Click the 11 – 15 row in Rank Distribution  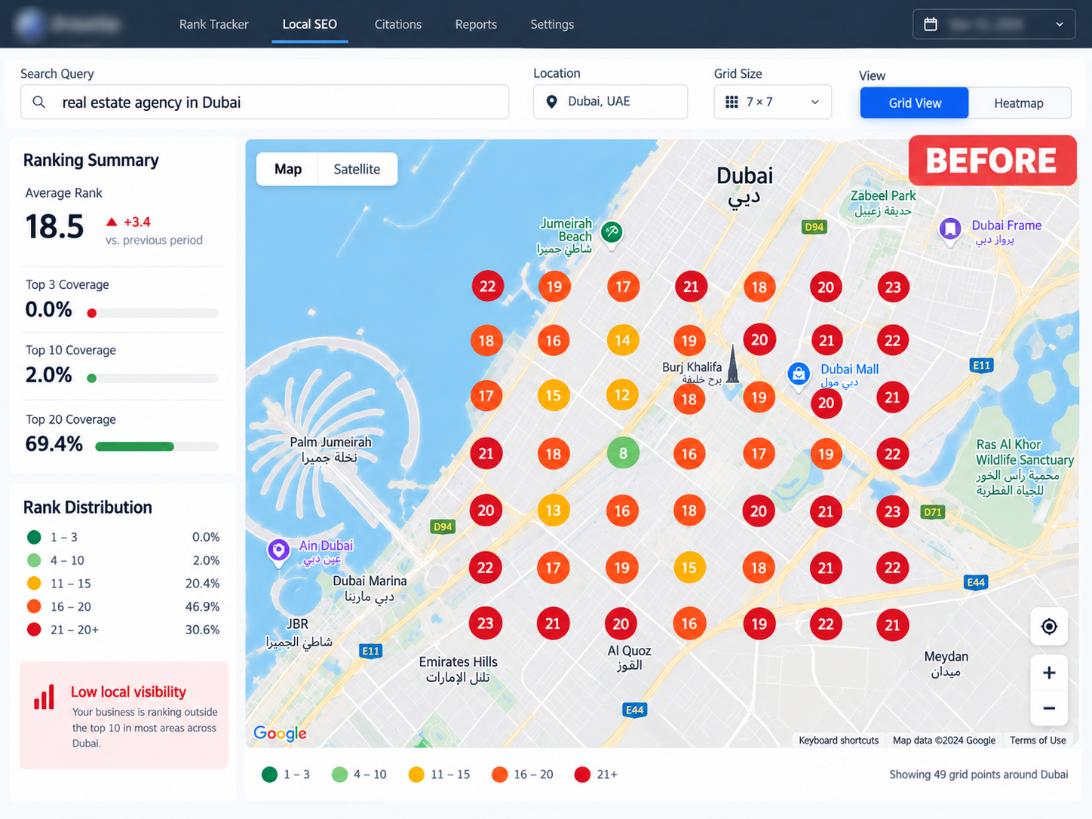pos(123,583)
